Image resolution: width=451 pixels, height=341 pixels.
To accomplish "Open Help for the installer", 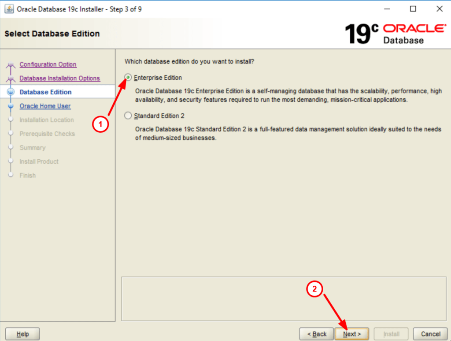I will [22, 334].
